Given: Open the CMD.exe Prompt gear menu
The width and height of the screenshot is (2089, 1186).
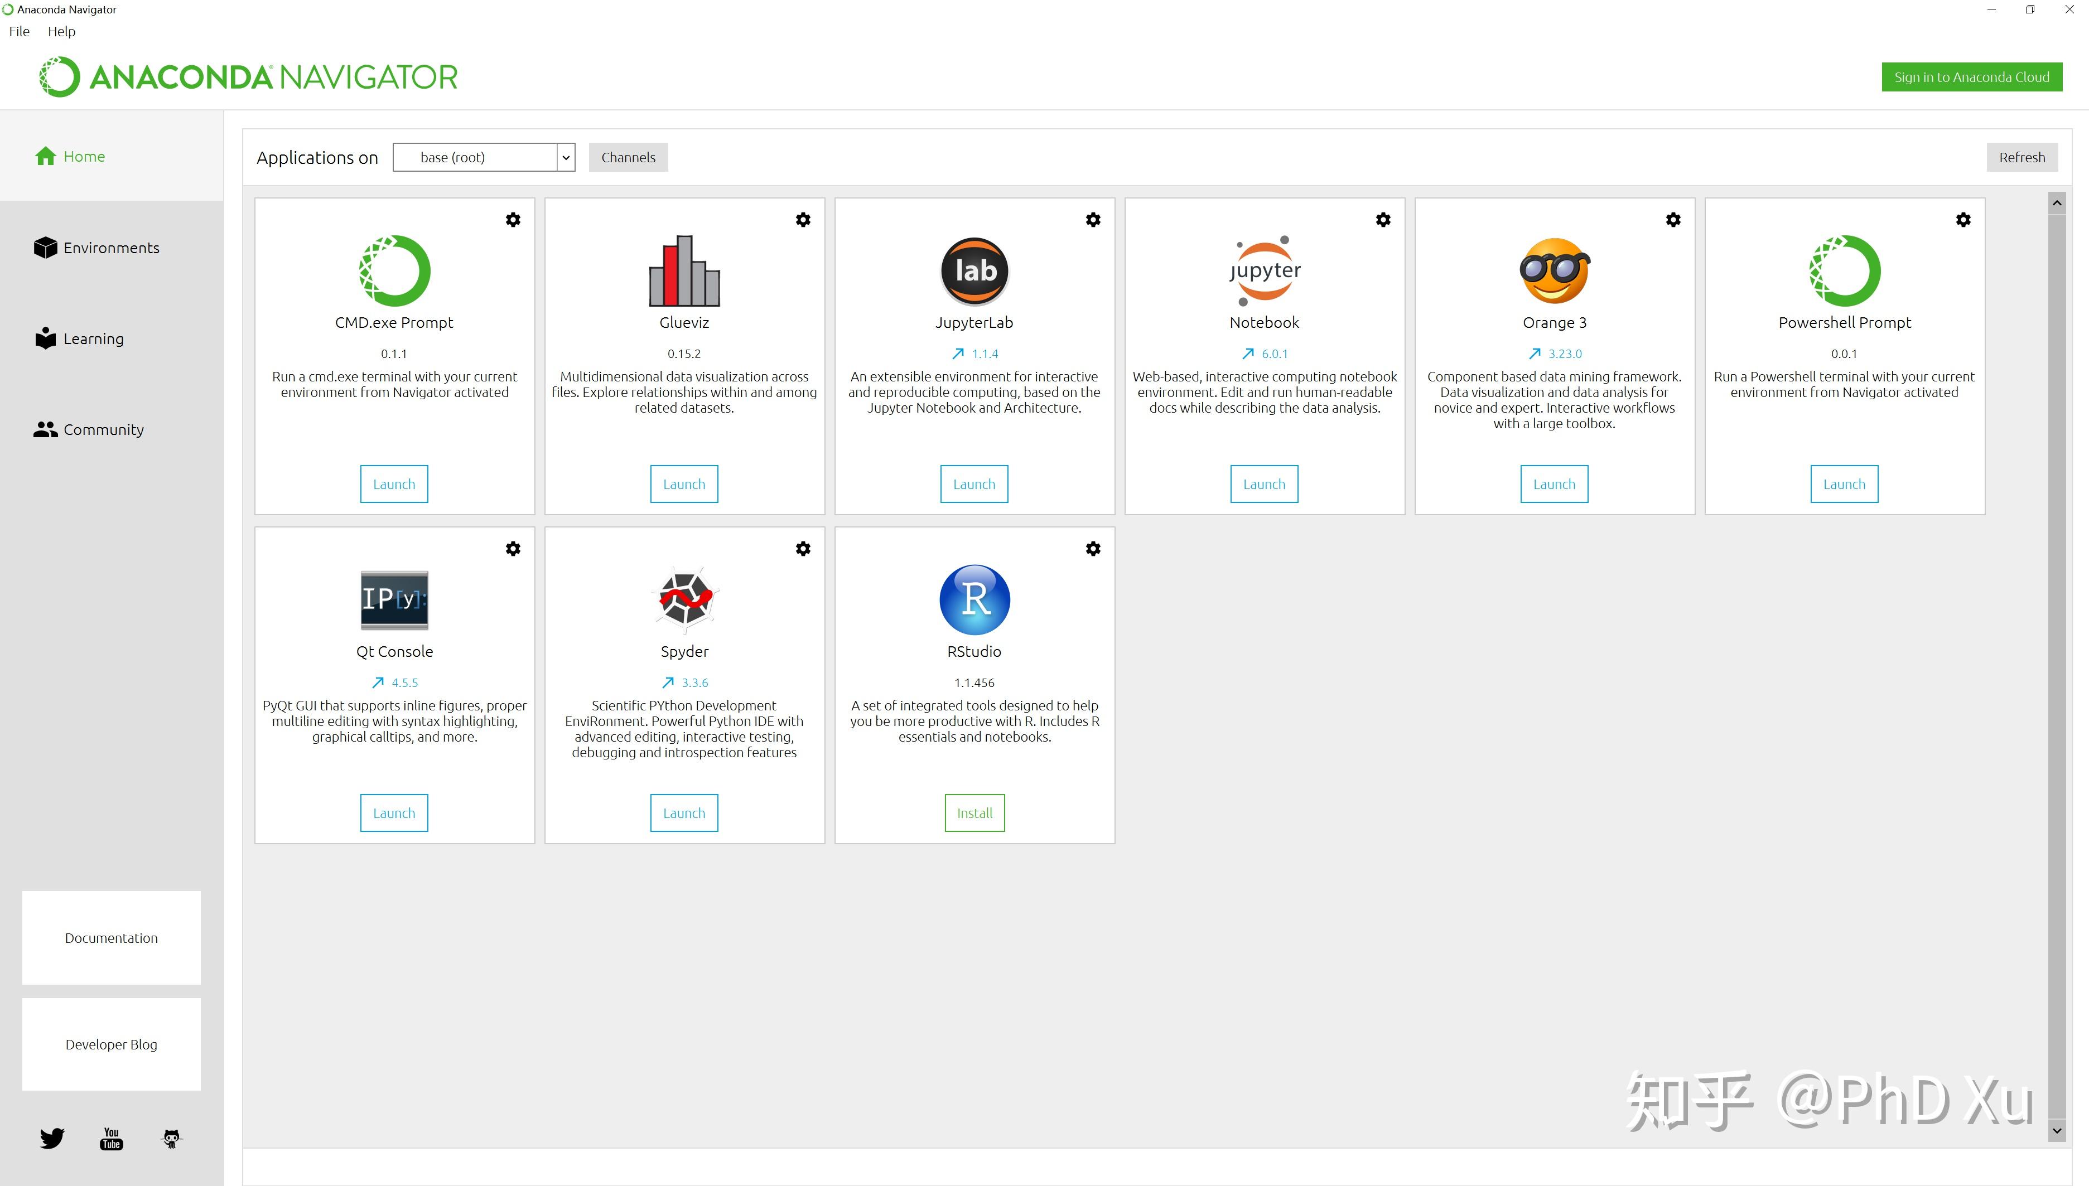Looking at the screenshot, I should coord(513,220).
